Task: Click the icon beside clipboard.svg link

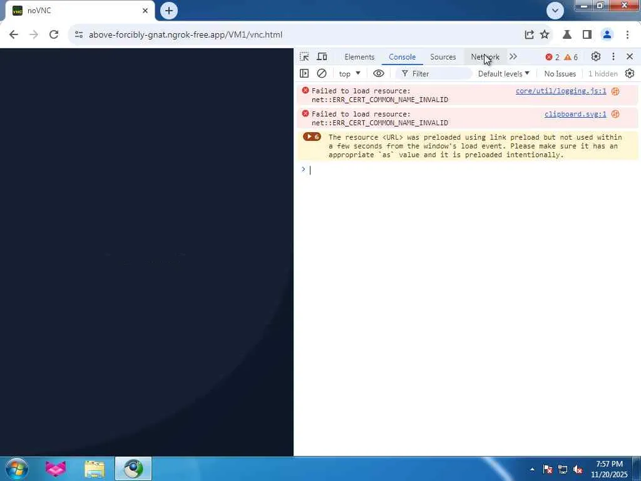Action: [615, 114]
